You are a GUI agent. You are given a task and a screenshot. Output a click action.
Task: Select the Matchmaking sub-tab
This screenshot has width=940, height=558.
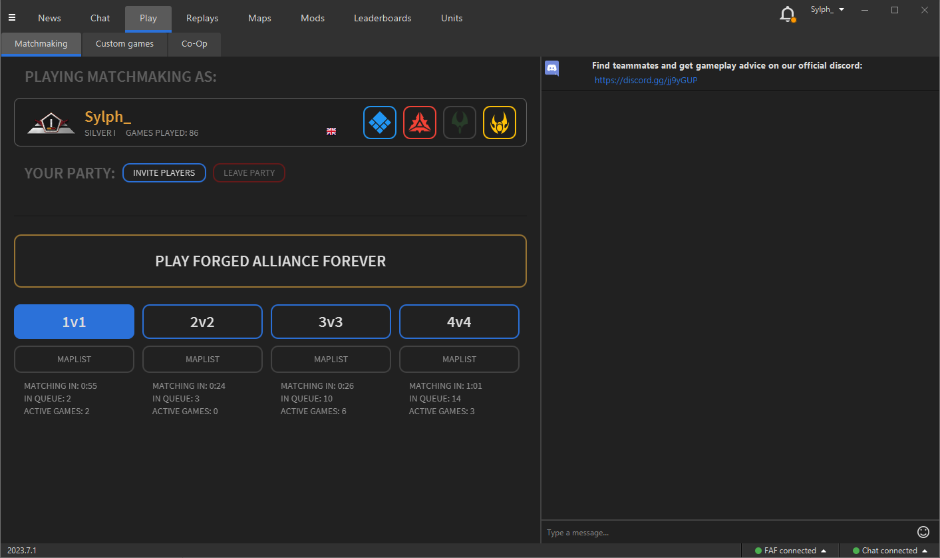pyautogui.click(x=41, y=44)
